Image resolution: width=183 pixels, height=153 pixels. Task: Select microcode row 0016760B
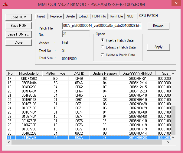(89, 121)
